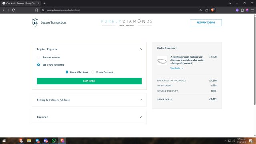Viewport: 256px width, 144px height.
Task: Expand the Billing & Delivery Address section
Action: tap(89, 100)
